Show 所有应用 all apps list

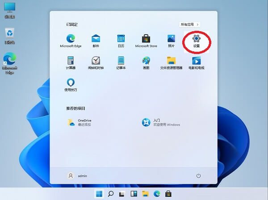click(x=189, y=25)
